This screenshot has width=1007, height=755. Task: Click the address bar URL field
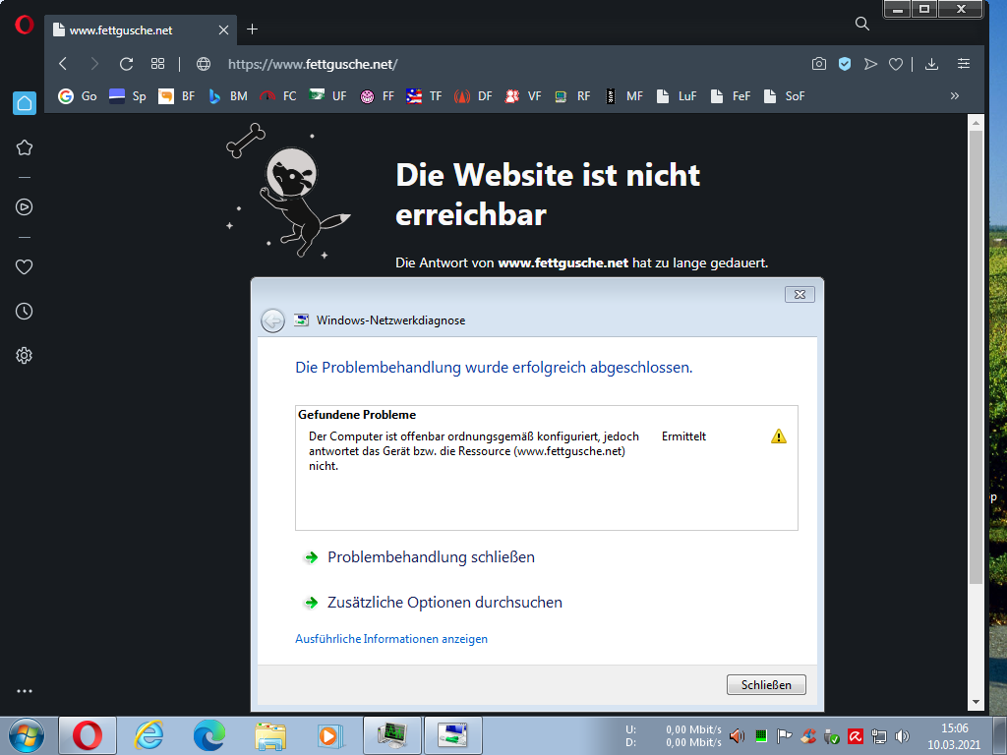click(x=492, y=64)
